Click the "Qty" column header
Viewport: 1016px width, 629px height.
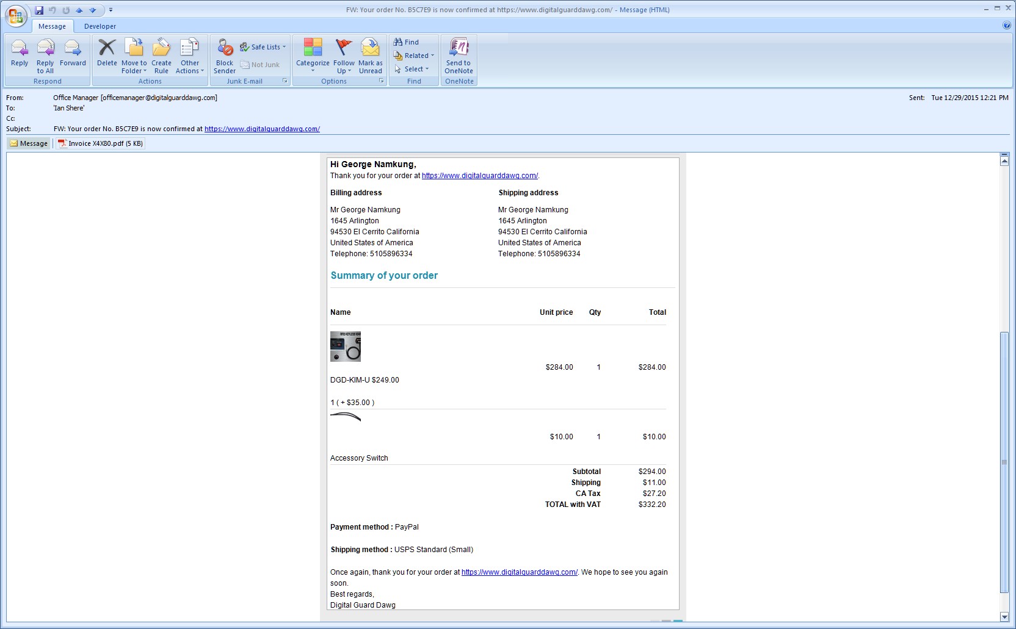595,312
